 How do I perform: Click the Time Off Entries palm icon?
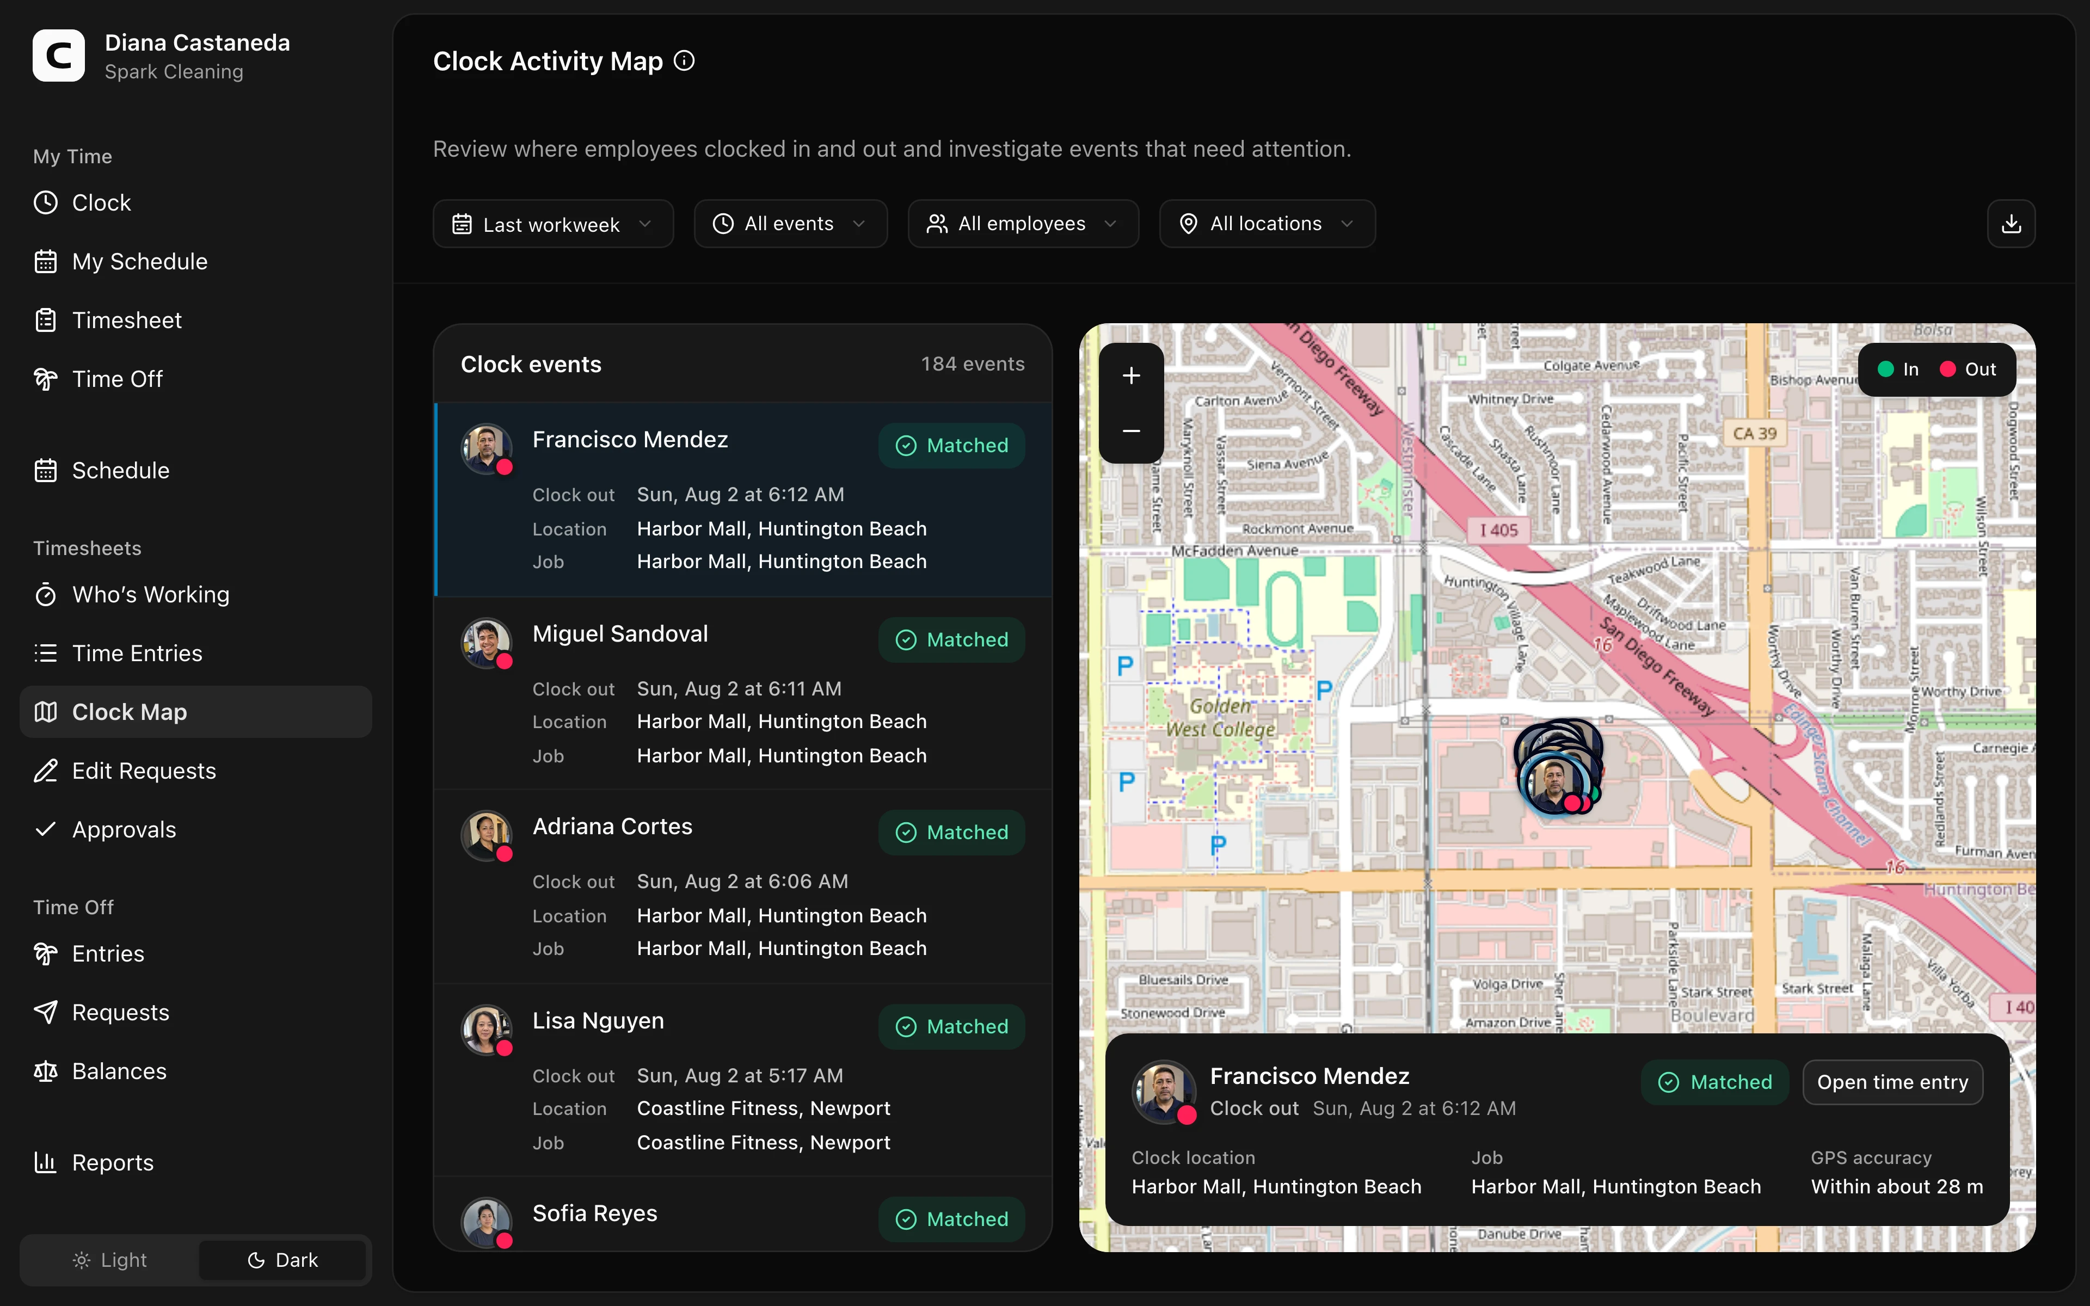(46, 954)
